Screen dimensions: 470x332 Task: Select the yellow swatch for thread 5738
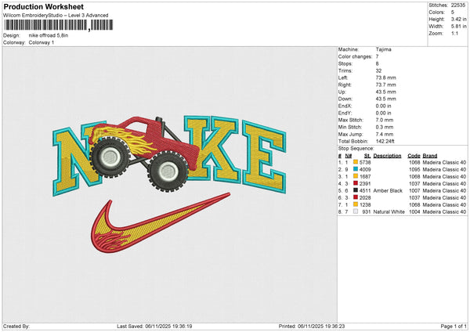tap(355, 162)
